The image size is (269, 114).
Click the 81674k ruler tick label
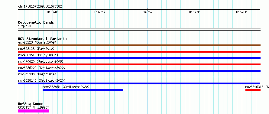(52, 12)
